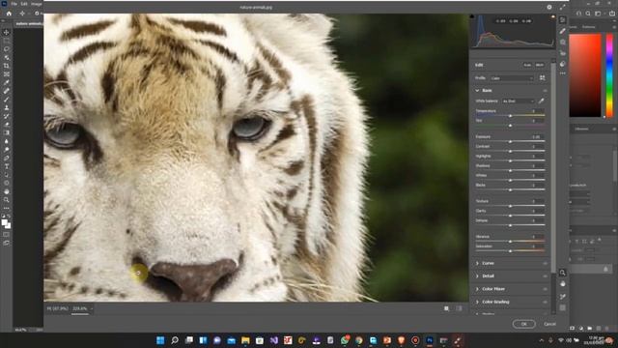618x348 pixels.
Task: Open the Camera Raw Masking tool
Action: coord(562,43)
